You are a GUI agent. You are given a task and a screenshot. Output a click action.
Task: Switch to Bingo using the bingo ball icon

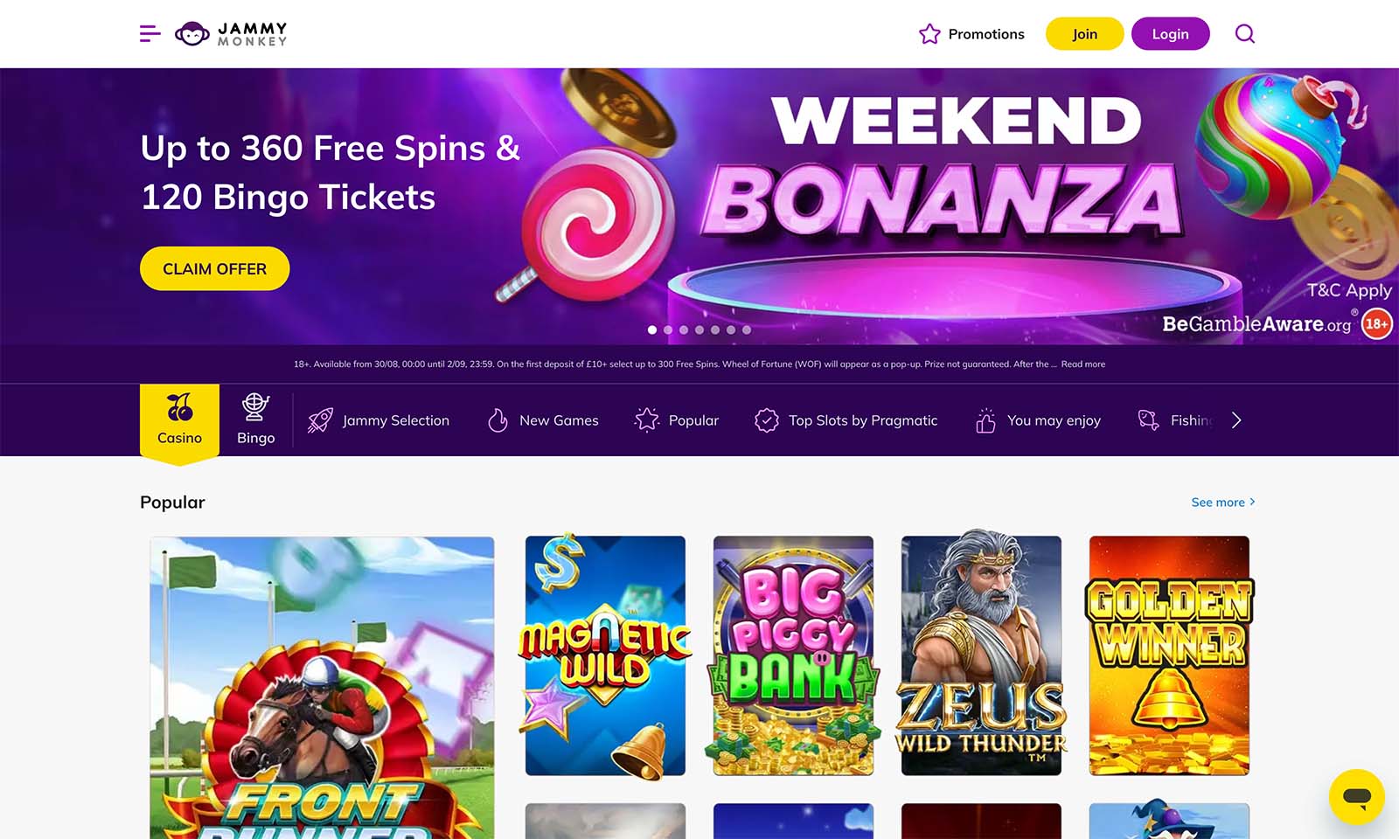click(254, 405)
